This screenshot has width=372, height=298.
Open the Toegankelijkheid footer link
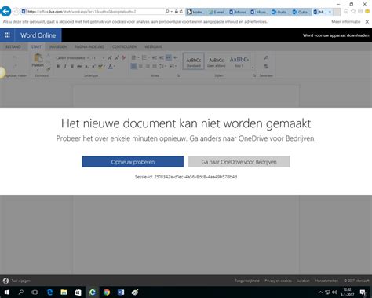pos(246,281)
